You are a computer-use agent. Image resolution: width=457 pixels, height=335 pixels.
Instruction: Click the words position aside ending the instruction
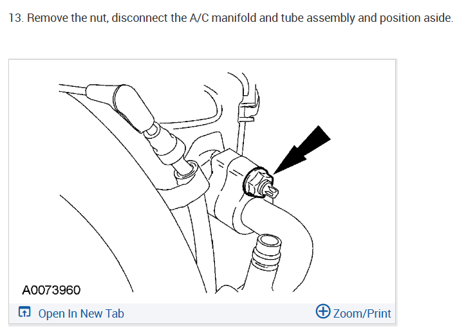[x=416, y=18]
